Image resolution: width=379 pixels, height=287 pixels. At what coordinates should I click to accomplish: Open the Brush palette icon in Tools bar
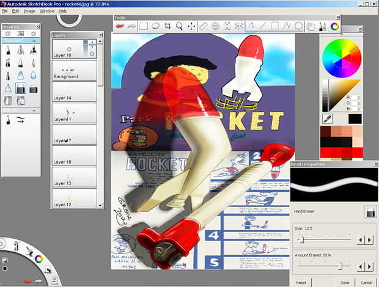pos(323,26)
